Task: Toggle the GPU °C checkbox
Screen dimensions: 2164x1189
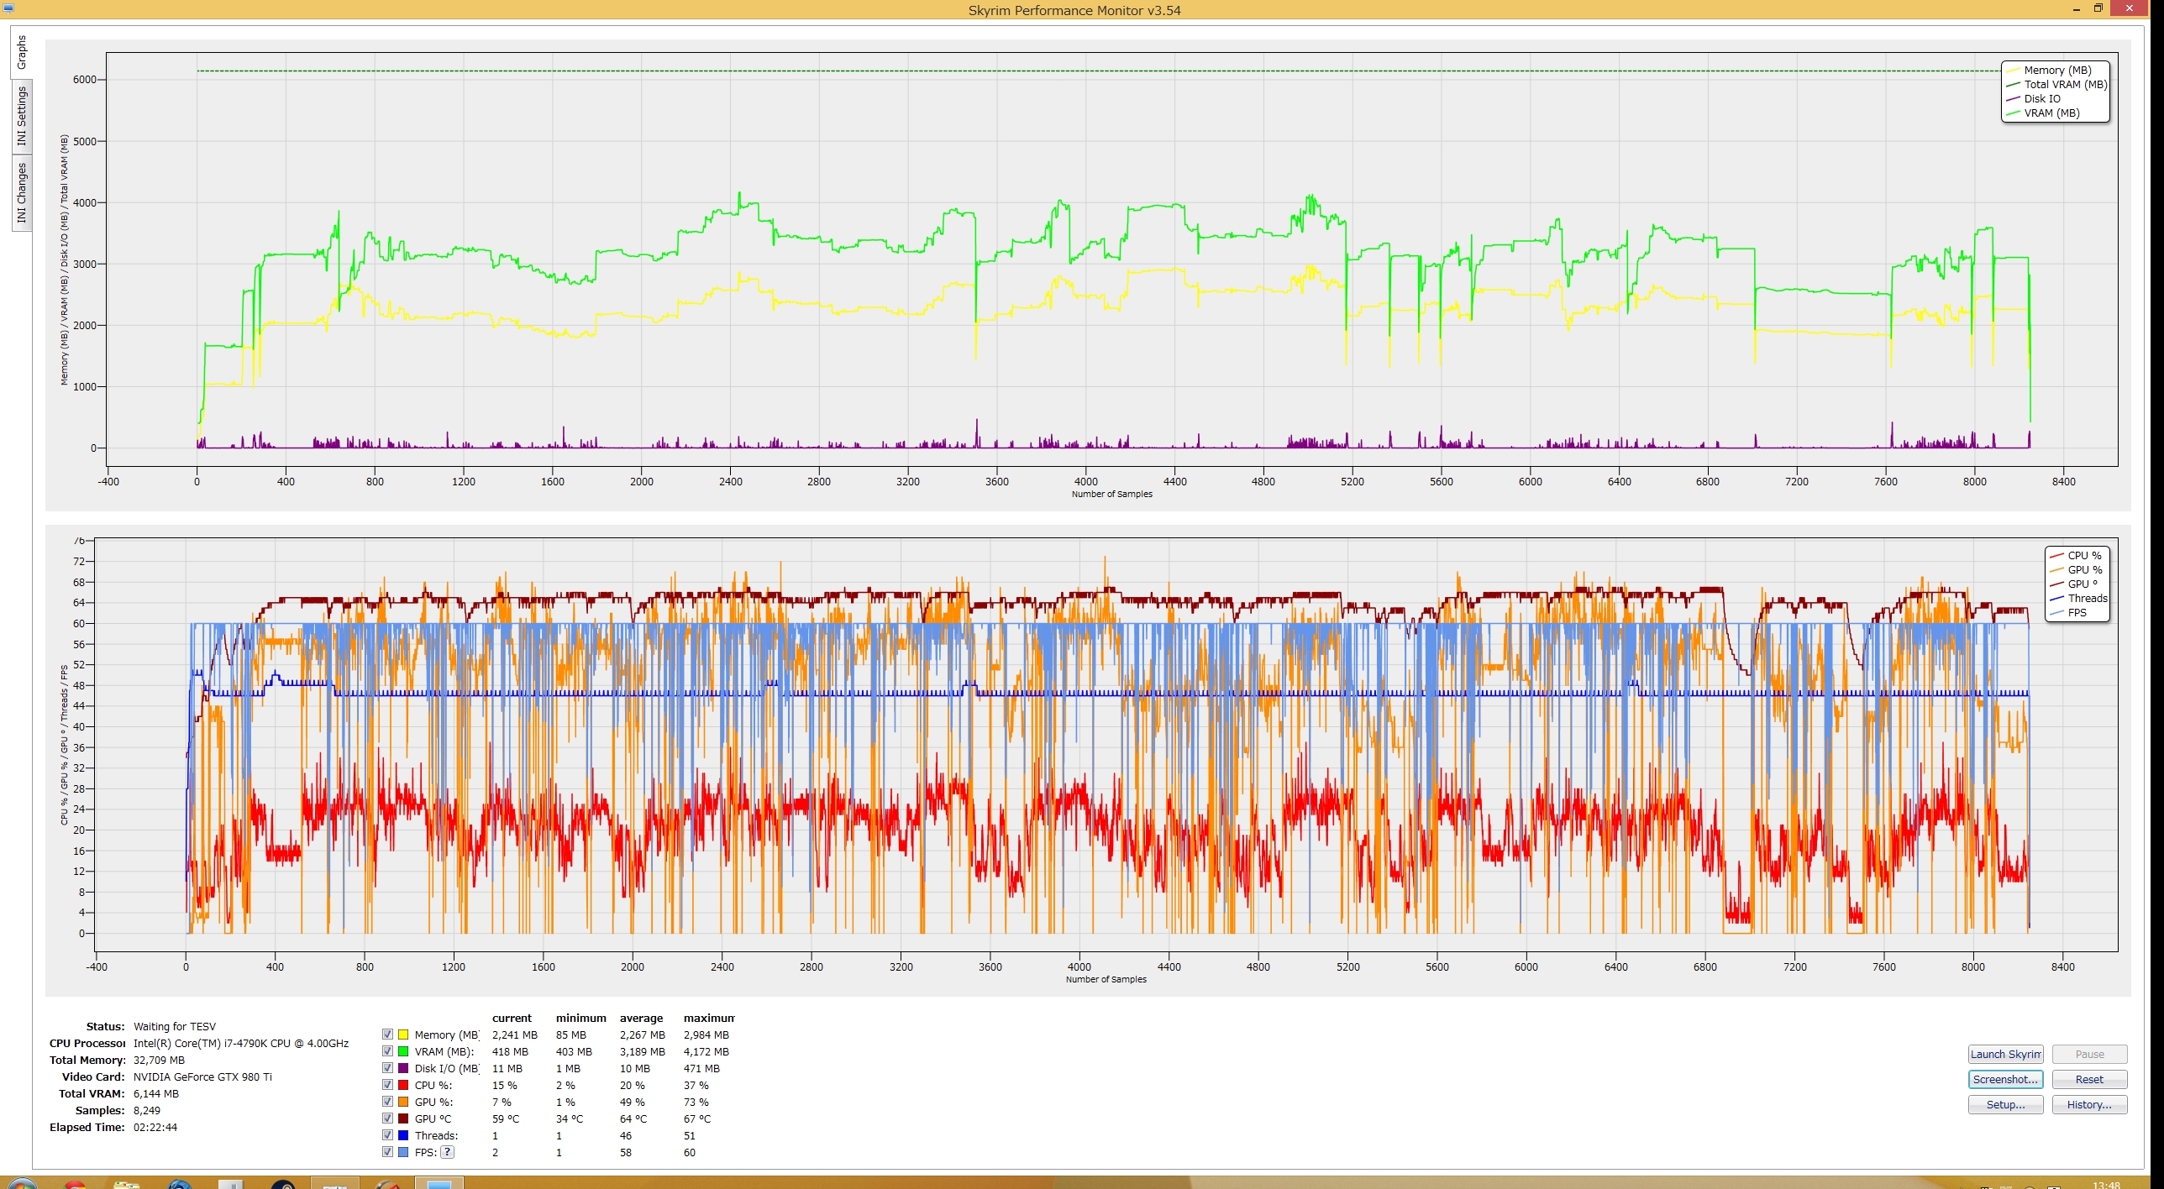Action: (x=387, y=1118)
